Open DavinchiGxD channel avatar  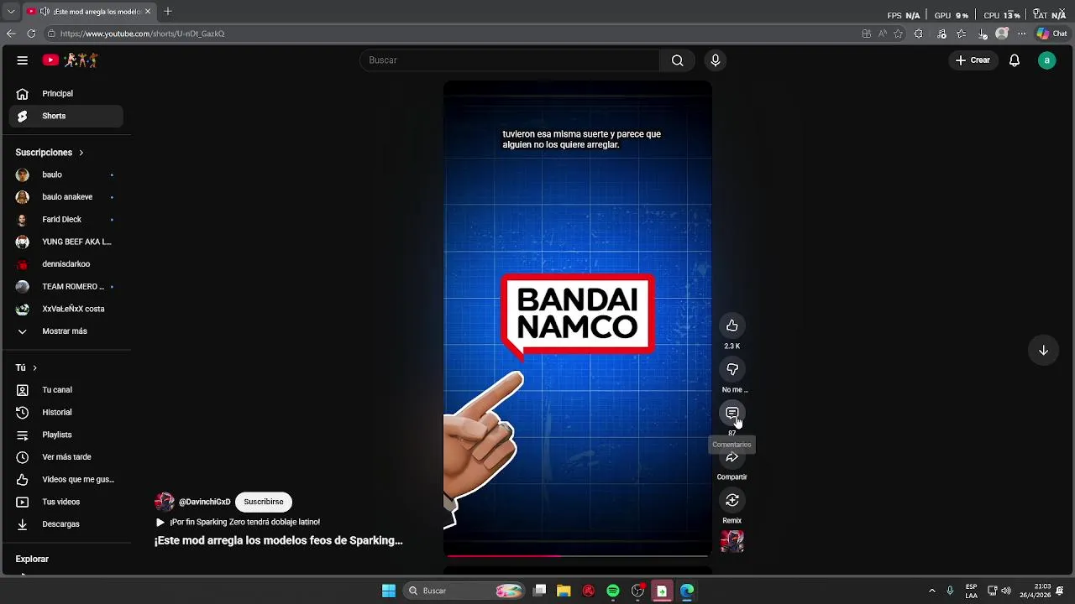pos(165,502)
